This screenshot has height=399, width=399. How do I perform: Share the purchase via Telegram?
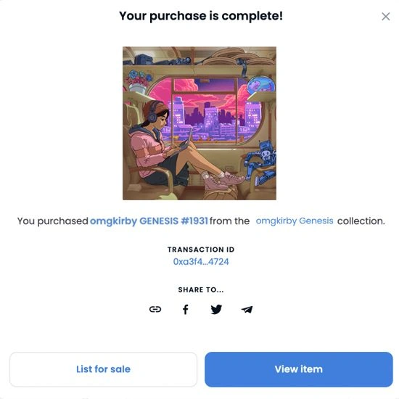point(247,310)
